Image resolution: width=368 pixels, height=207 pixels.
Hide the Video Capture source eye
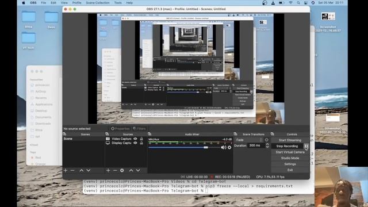click(x=135, y=139)
